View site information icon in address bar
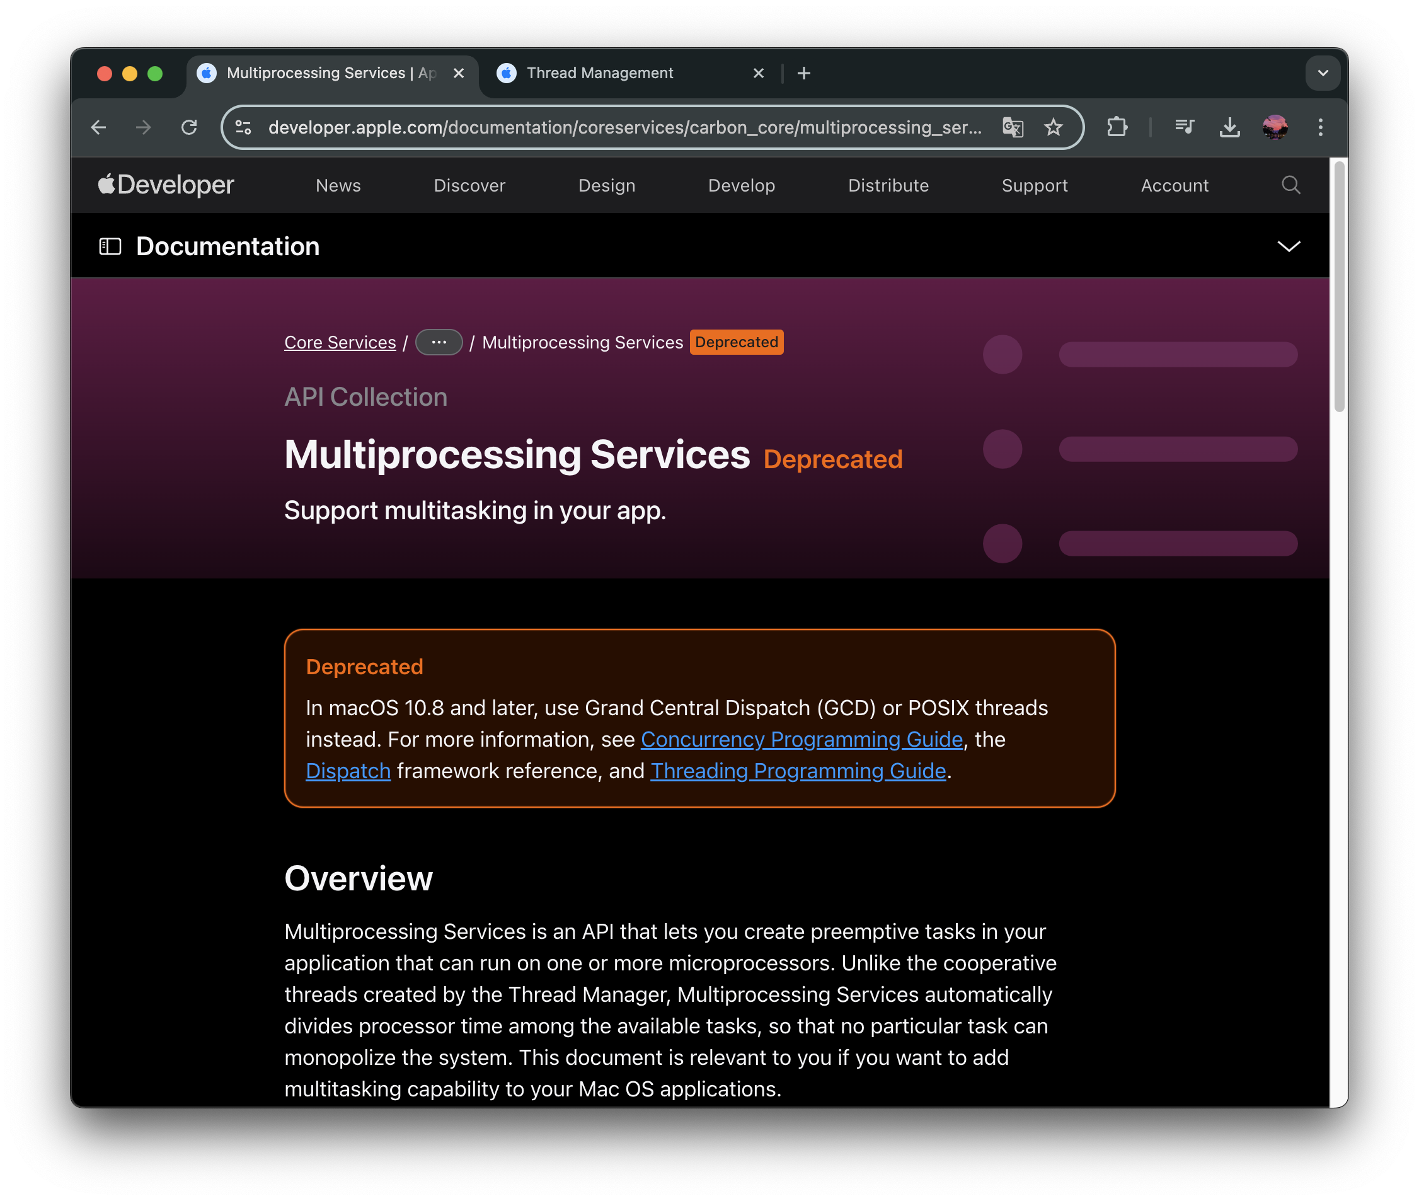The height and width of the screenshot is (1201, 1419). pos(243,127)
